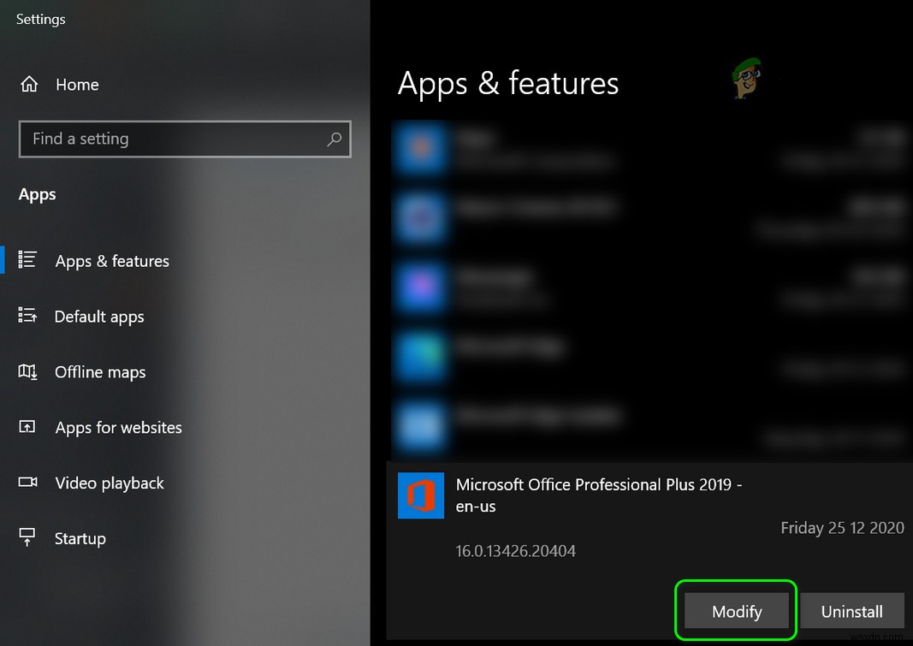Click the Video playback camera icon

pyautogui.click(x=28, y=483)
